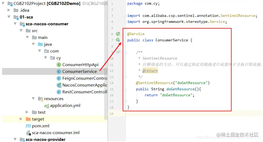Click the Spring bean gutter icon on line 6
This screenshot has height=142, width=263.
pos(118,34)
